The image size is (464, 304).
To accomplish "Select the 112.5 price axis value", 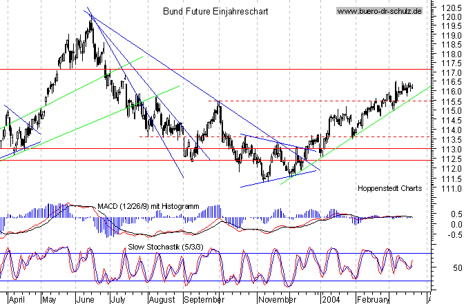I will pos(449,159).
